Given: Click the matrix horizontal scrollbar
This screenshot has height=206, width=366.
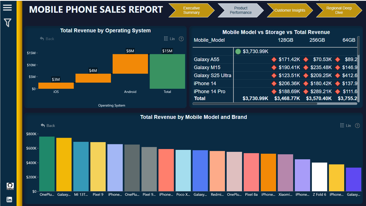Looking at the screenshot, I should tap(255, 104).
